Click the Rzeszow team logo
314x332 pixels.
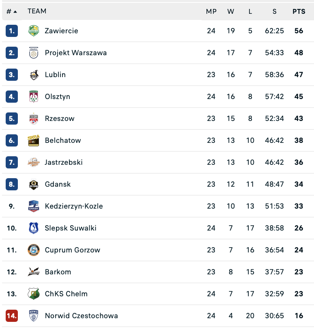pyautogui.click(x=34, y=119)
